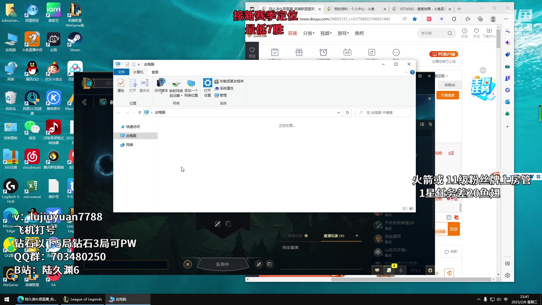The height and width of the screenshot is (305, 542).
Task: Click the 发送 send button
Action: 454,229
